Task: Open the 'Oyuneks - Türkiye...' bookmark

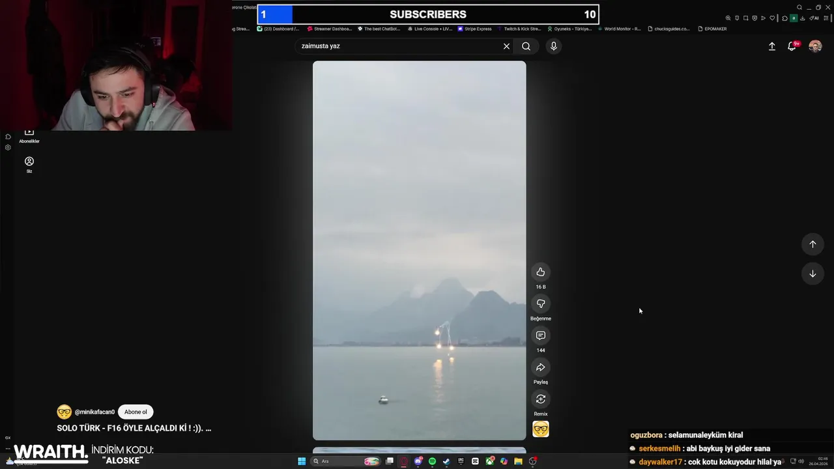Action: click(569, 29)
